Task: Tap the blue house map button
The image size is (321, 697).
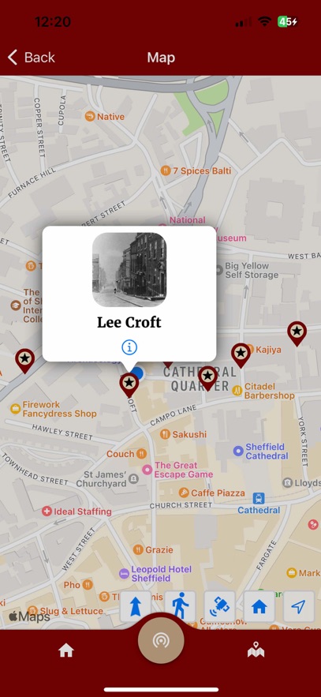Action: (259, 606)
